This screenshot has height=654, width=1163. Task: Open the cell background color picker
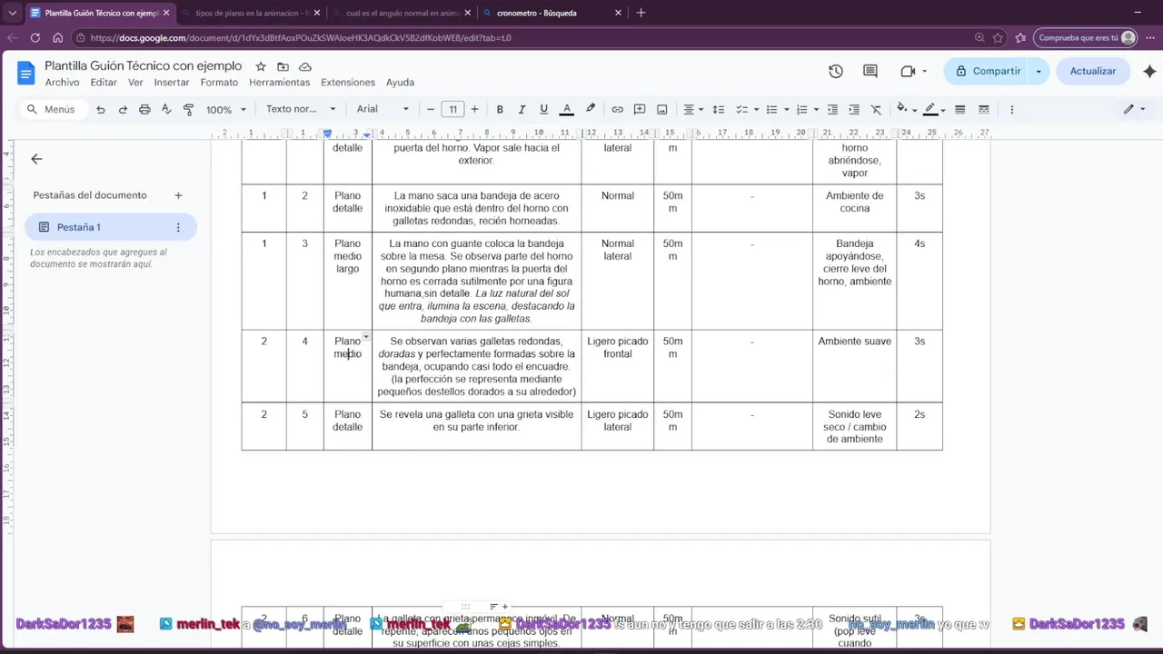click(907, 109)
